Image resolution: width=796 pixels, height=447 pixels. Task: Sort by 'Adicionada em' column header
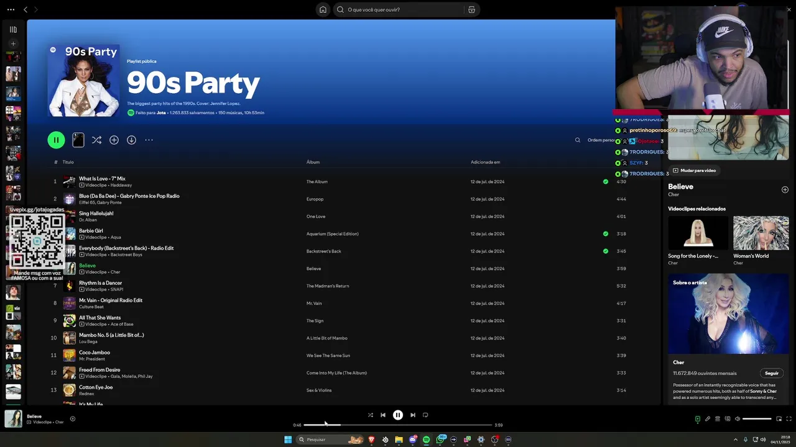pyautogui.click(x=485, y=162)
